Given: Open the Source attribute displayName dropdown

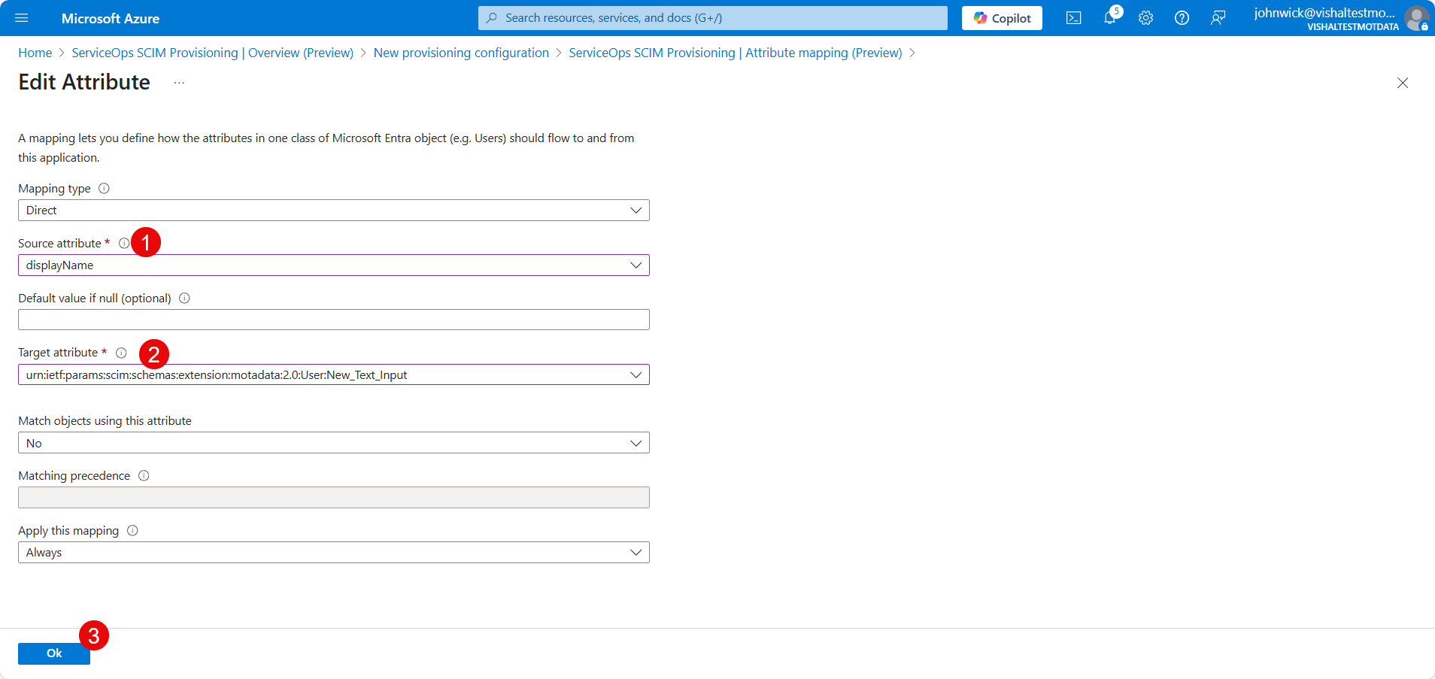Looking at the screenshot, I should (x=333, y=265).
